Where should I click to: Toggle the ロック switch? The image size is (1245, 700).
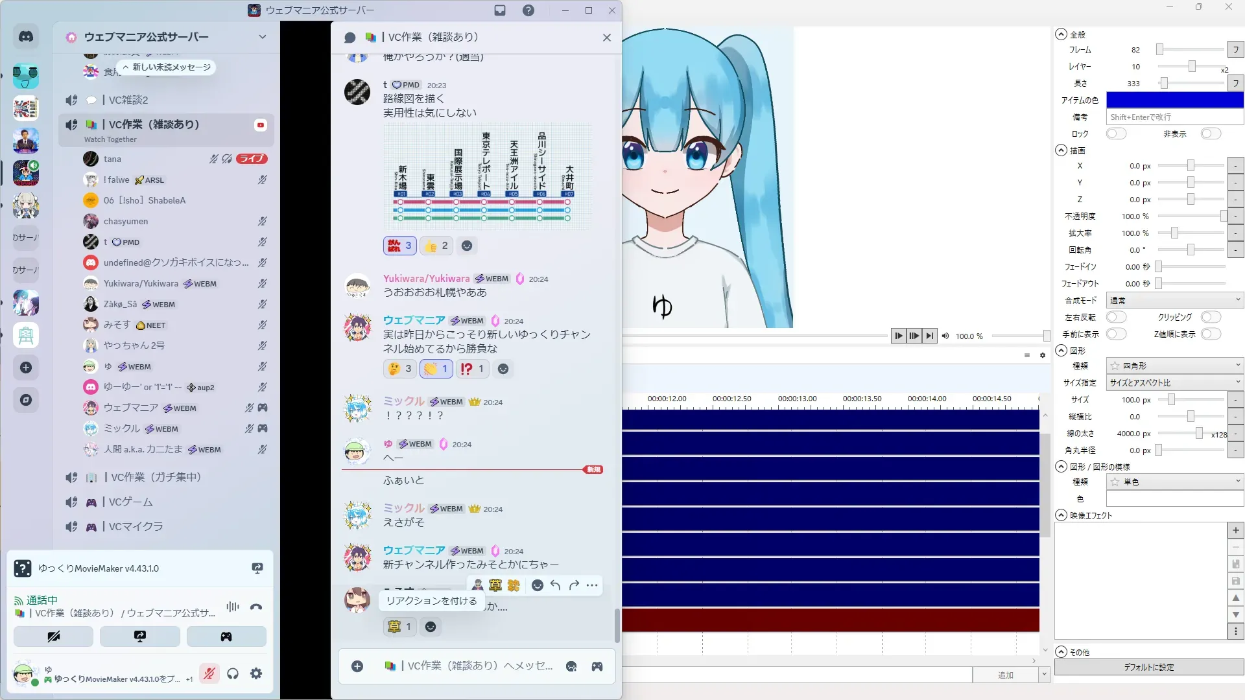(1116, 134)
